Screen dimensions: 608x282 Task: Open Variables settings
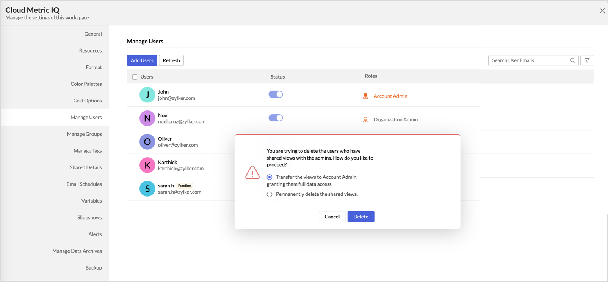point(91,201)
